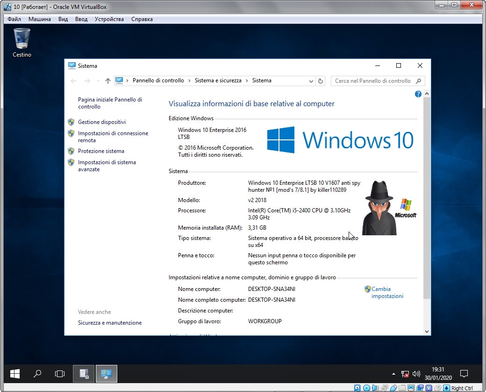Click the scrollbar down arrow in Sistema window
Viewport: 486px width, 392px height.
coord(427,331)
